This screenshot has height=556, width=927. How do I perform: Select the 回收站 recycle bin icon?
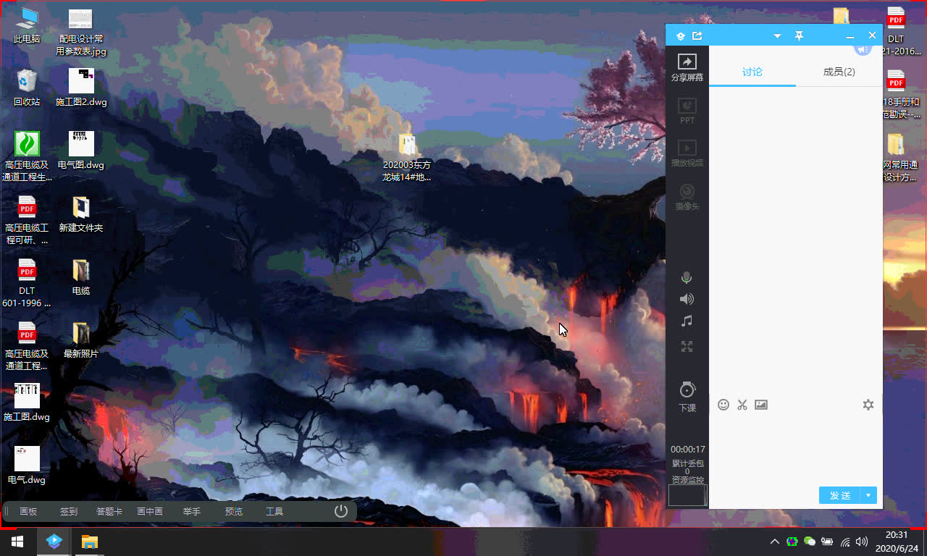coord(27,88)
